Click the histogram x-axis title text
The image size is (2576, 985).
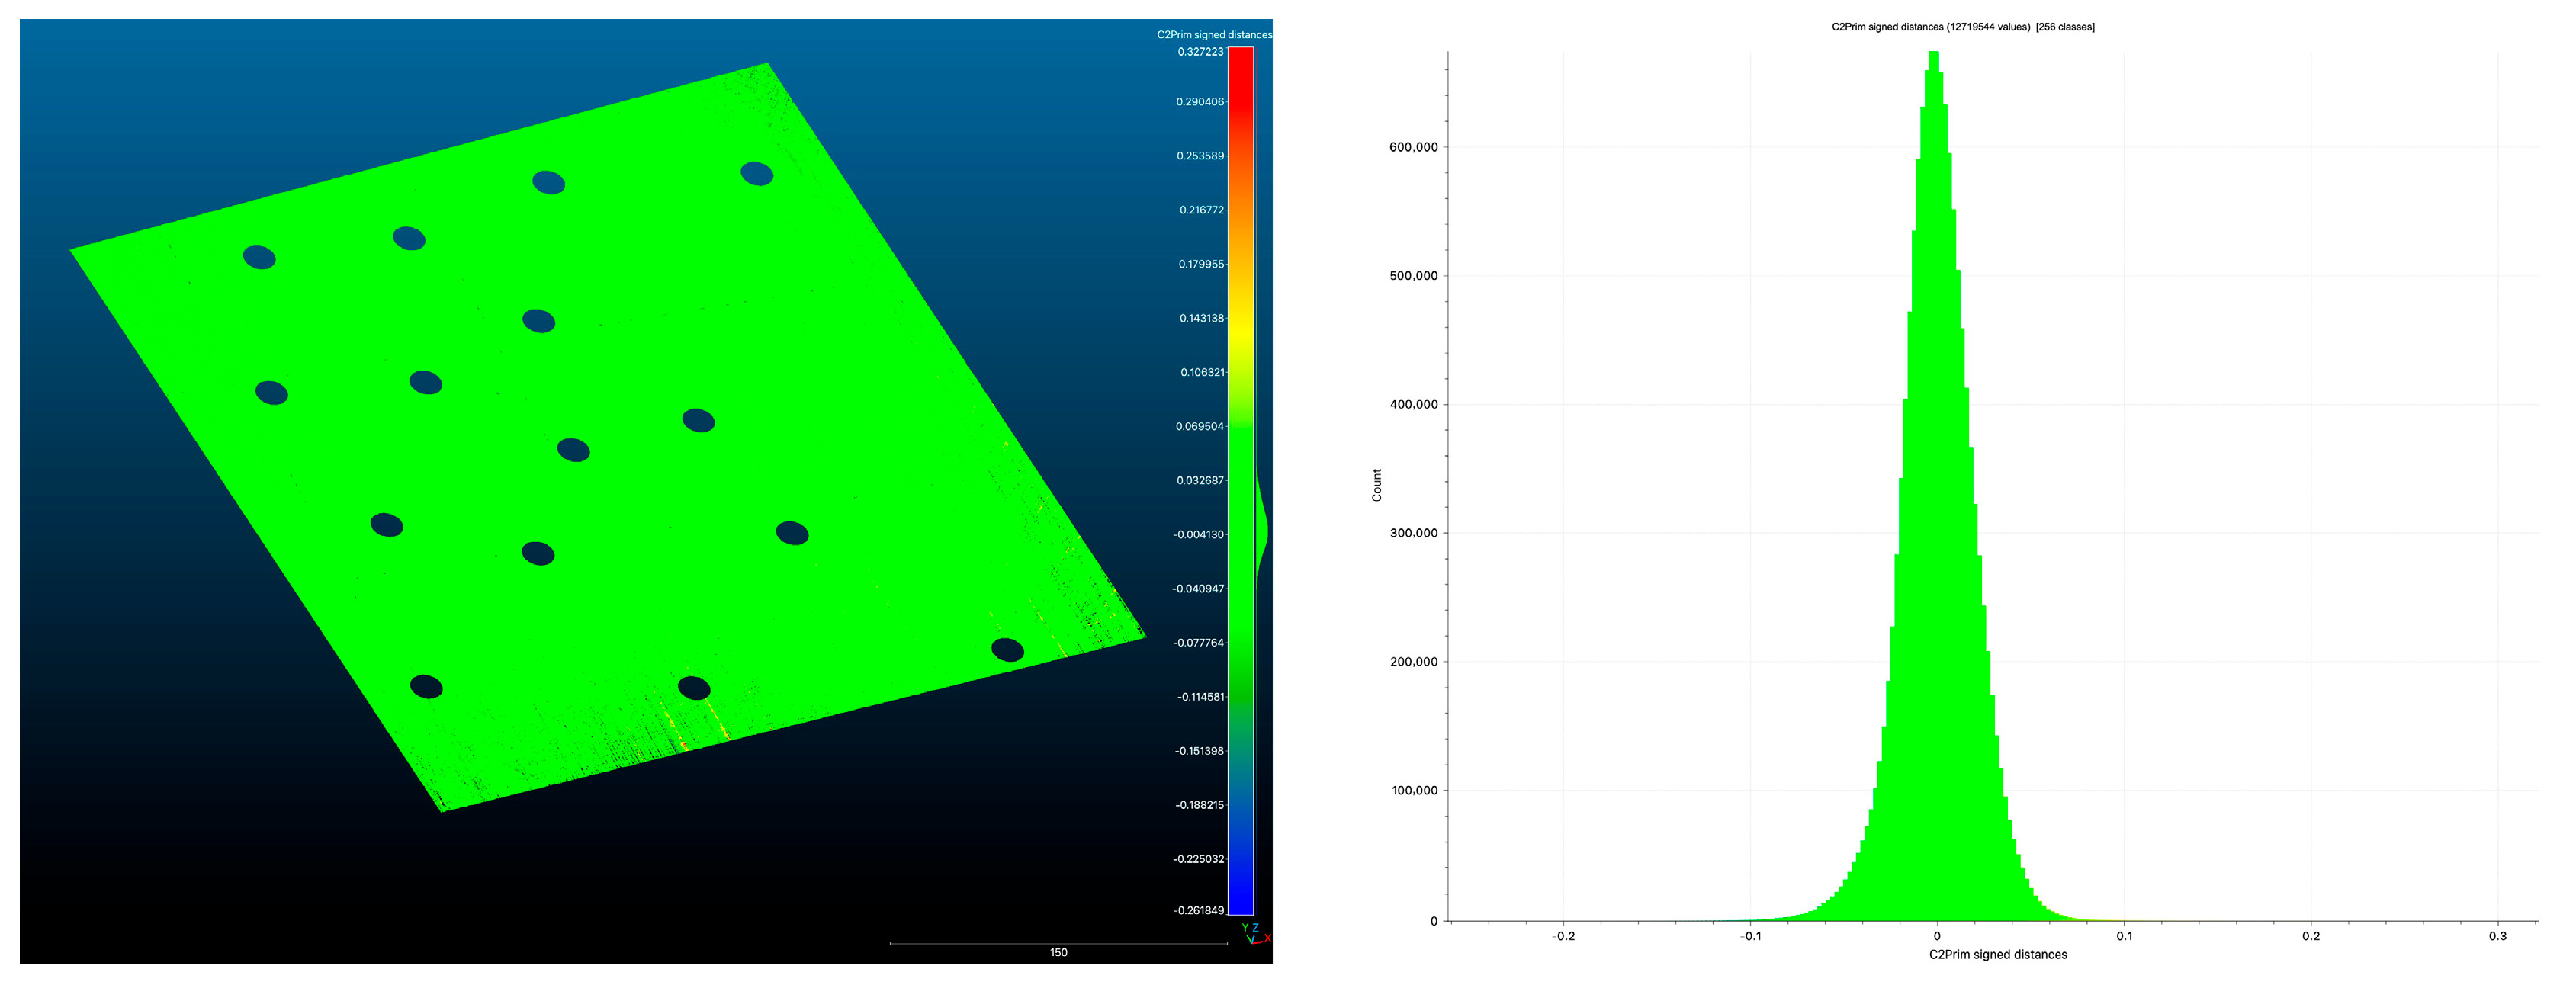[x=1997, y=954]
